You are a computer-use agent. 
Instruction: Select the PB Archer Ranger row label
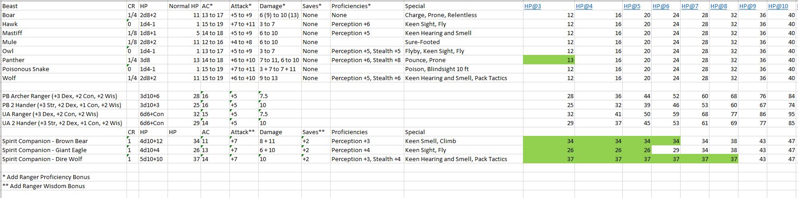[x=64, y=96]
